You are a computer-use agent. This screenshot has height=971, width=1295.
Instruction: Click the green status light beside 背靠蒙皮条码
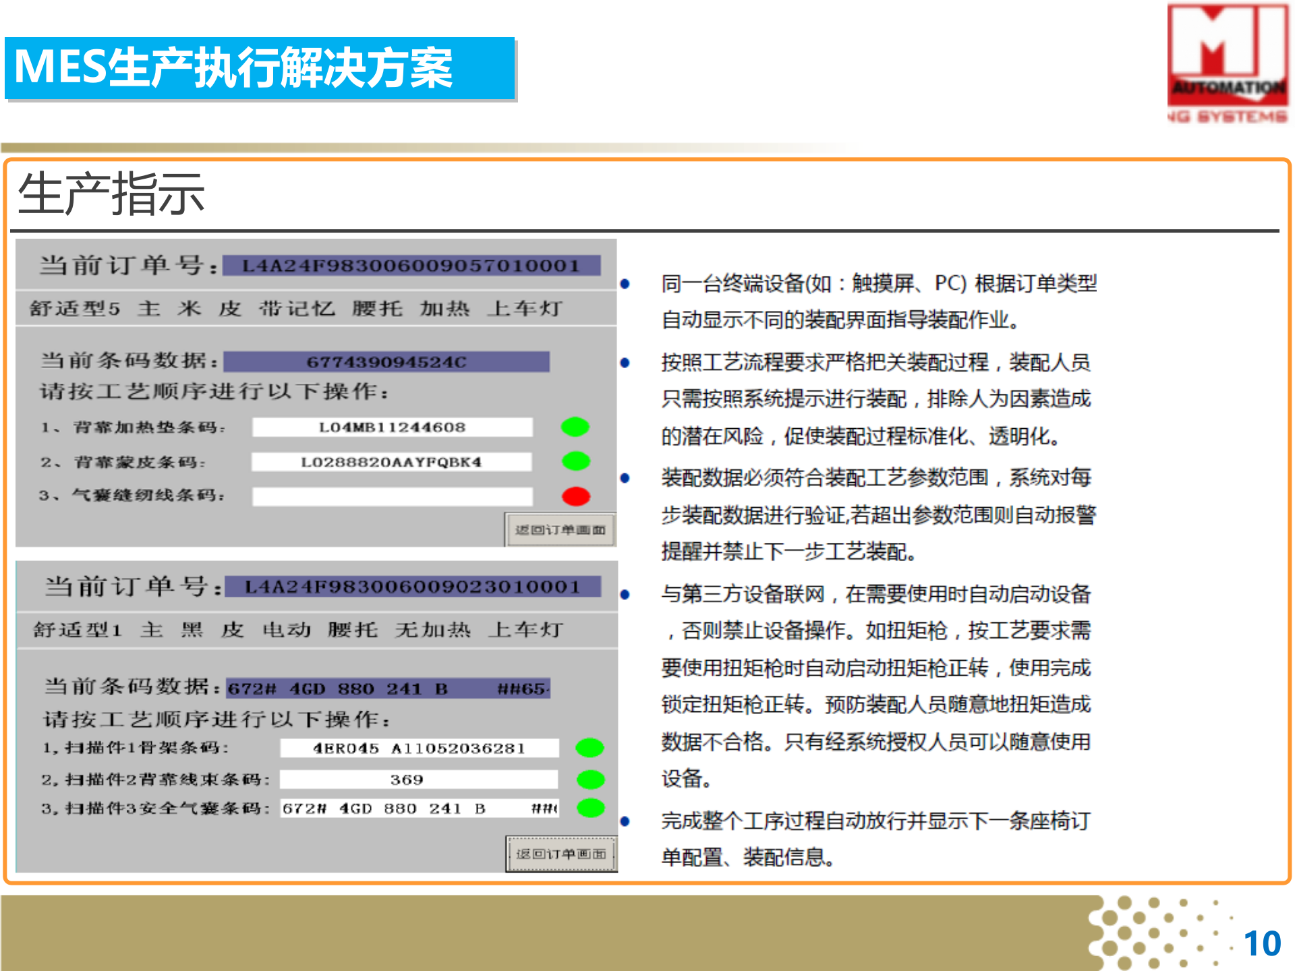[x=576, y=462]
